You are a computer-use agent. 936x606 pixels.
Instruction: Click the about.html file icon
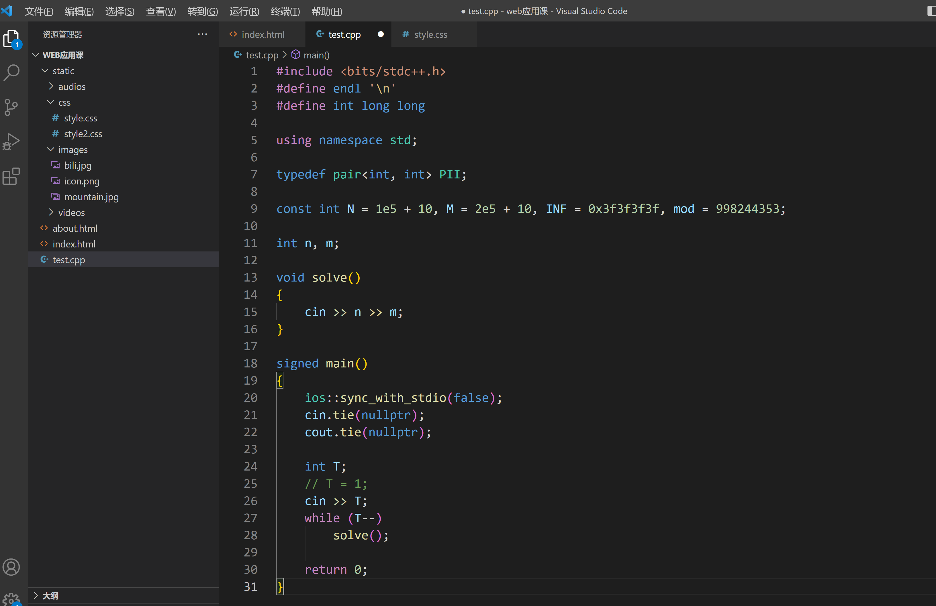point(44,228)
